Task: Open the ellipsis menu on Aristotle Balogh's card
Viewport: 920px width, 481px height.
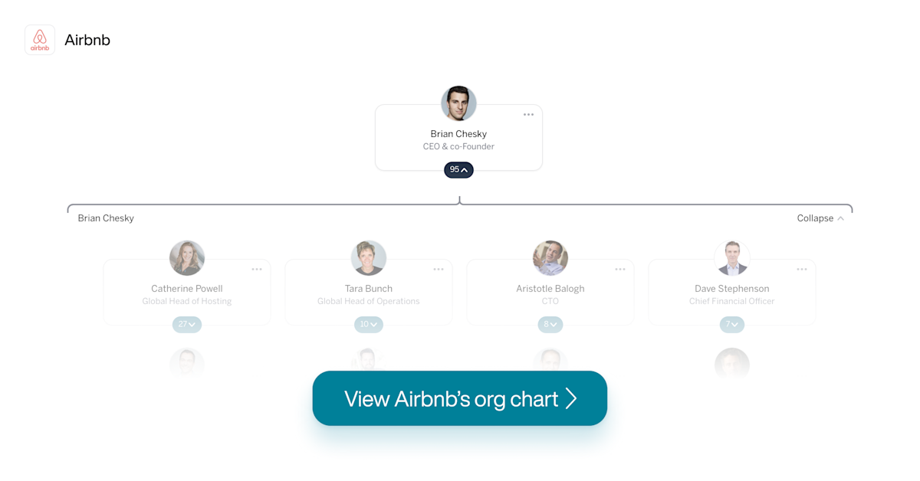Action: (x=620, y=269)
